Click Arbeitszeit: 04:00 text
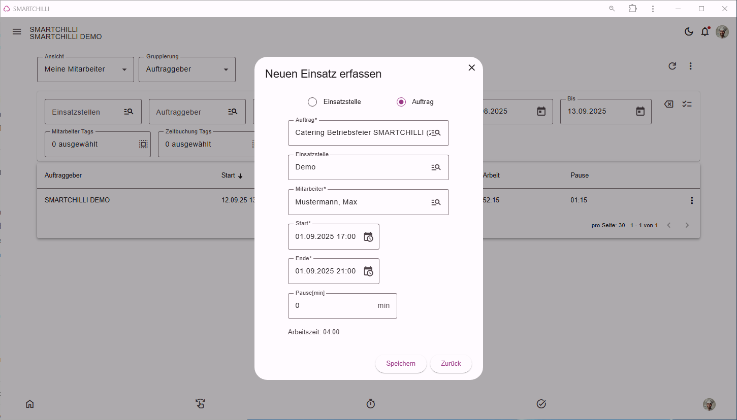737x420 pixels. pyautogui.click(x=313, y=332)
